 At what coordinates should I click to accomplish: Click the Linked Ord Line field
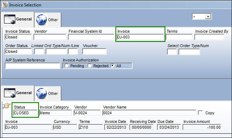pyautogui.click(x=73, y=51)
